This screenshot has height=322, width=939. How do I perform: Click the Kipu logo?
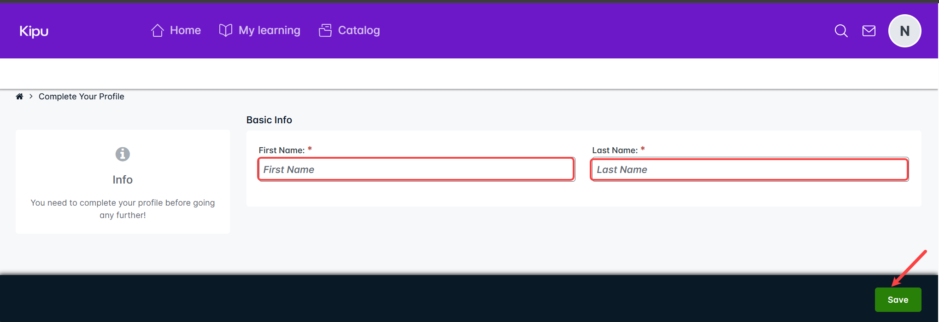click(34, 31)
